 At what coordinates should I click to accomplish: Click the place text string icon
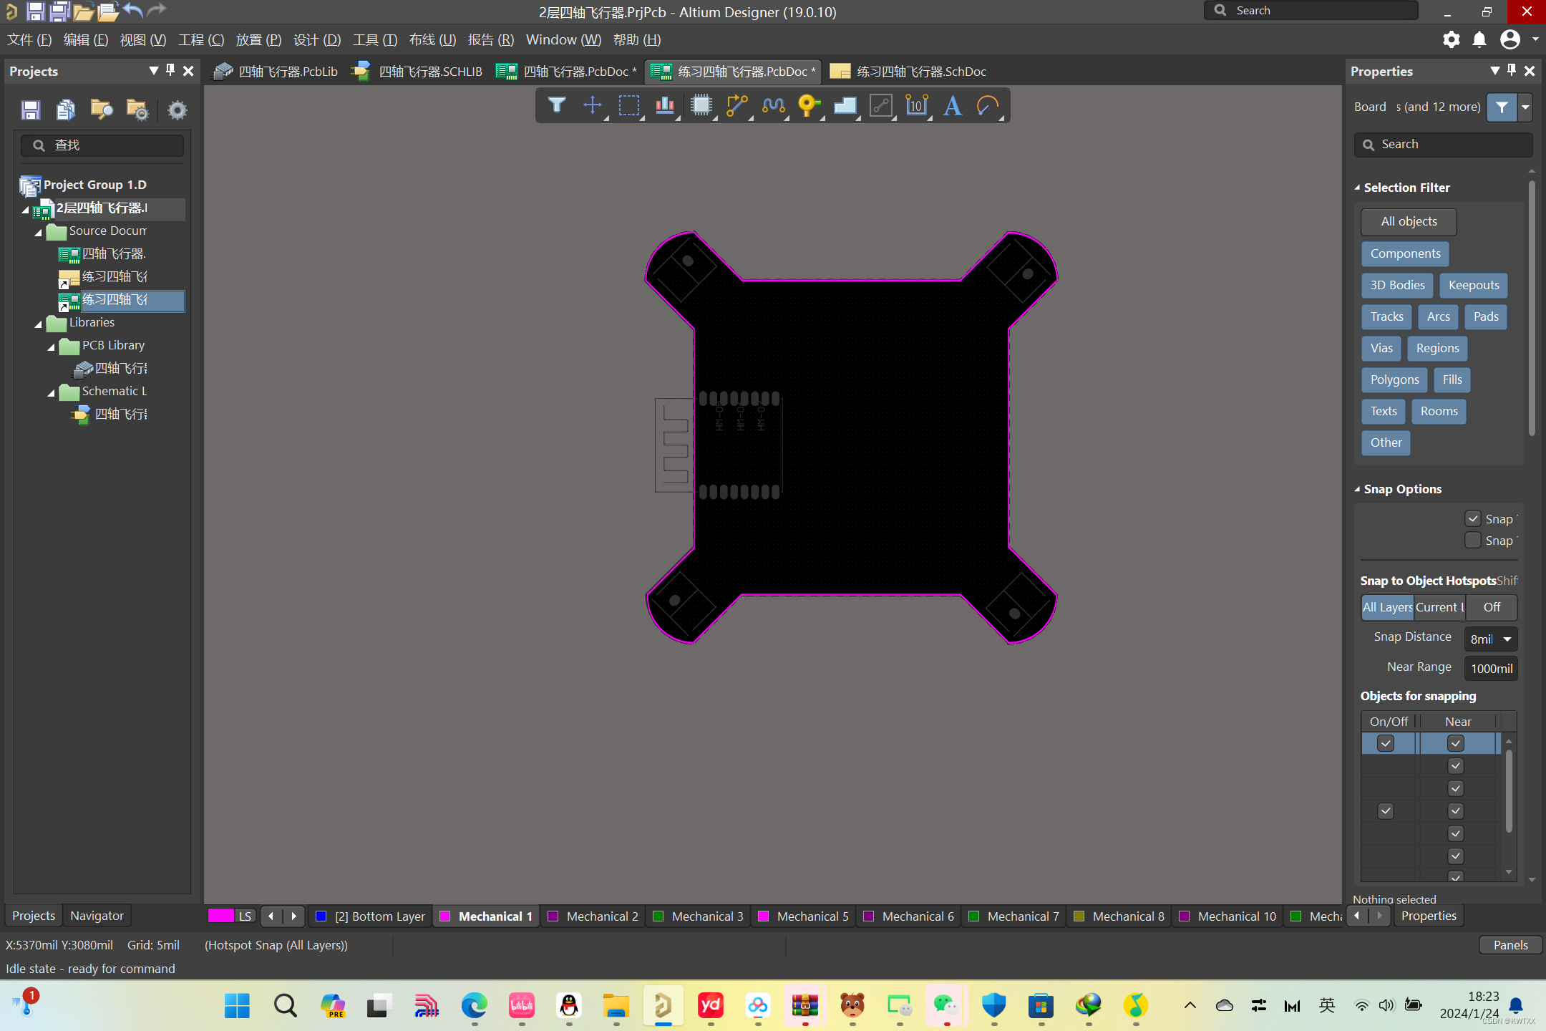(x=952, y=106)
